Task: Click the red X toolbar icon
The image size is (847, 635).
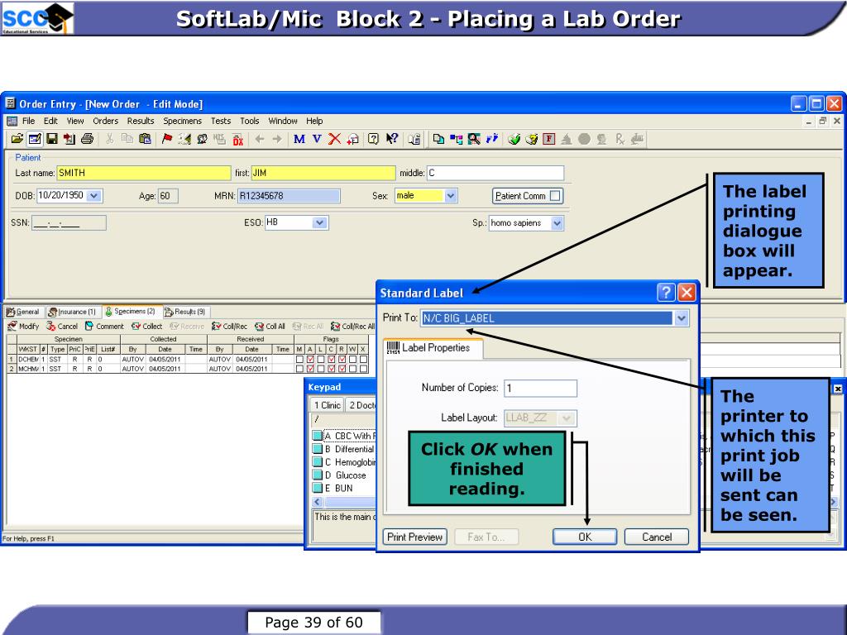Action: pos(334,139)
